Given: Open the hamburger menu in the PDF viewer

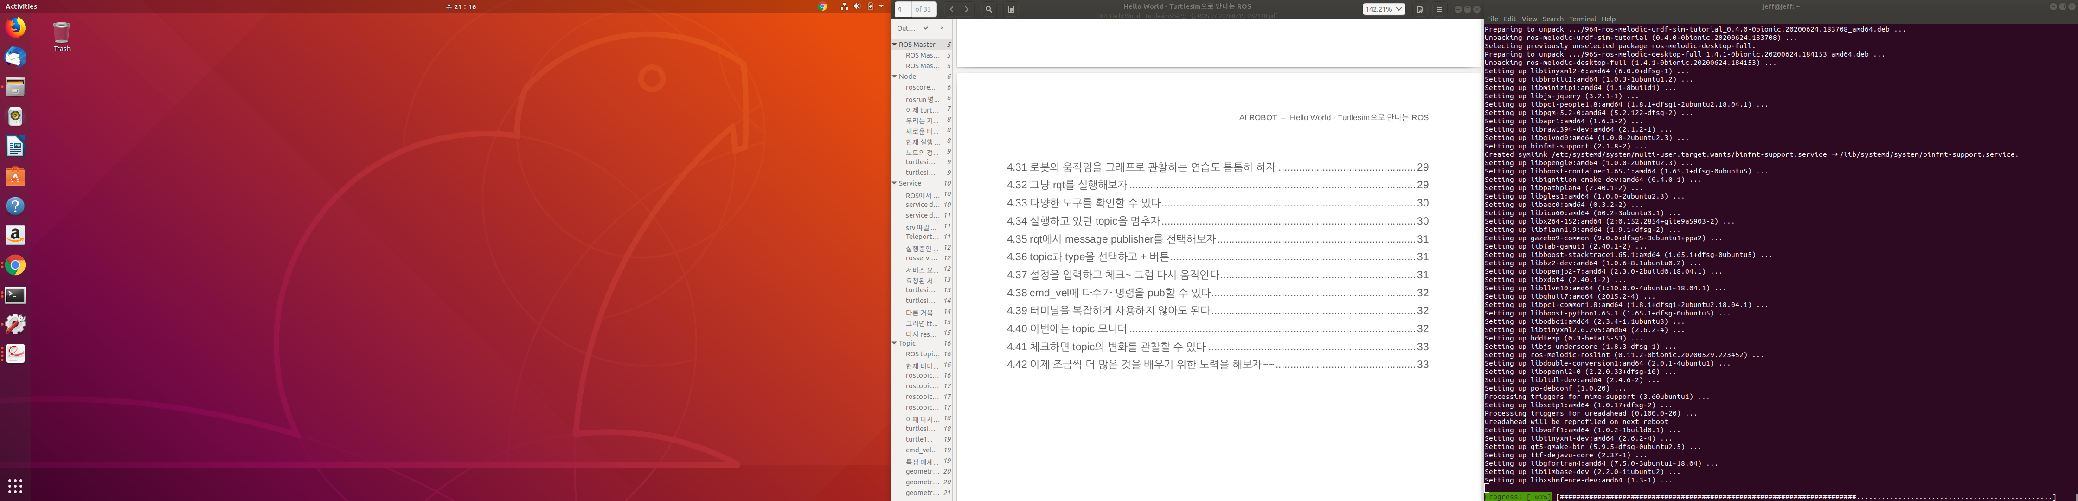Looking at the screenshot, I should [x=1439, y=10].
